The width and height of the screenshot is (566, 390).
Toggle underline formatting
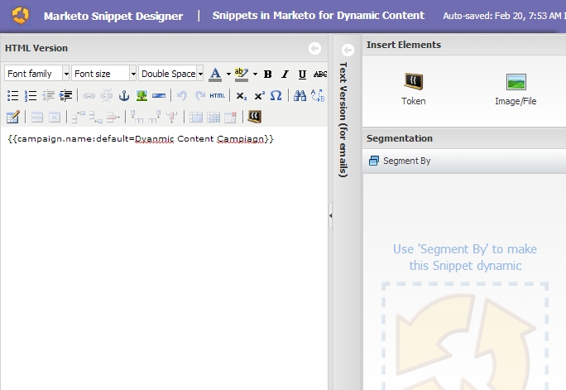(x=302, y=75)
